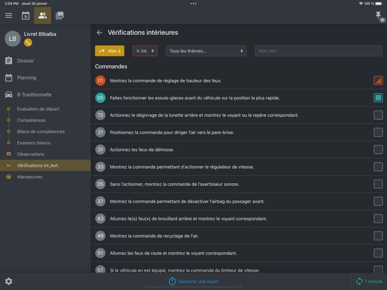Click the 1 minute sync icon
The height and width of the screenshot is (290, 387).
coord(359,281)
